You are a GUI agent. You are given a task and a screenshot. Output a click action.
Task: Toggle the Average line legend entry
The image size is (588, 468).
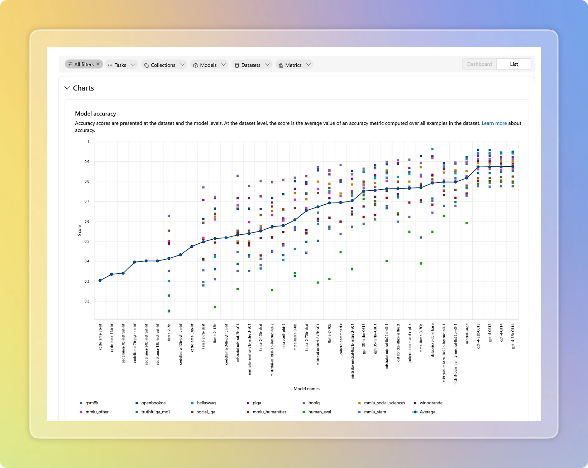tap(427, 412)
